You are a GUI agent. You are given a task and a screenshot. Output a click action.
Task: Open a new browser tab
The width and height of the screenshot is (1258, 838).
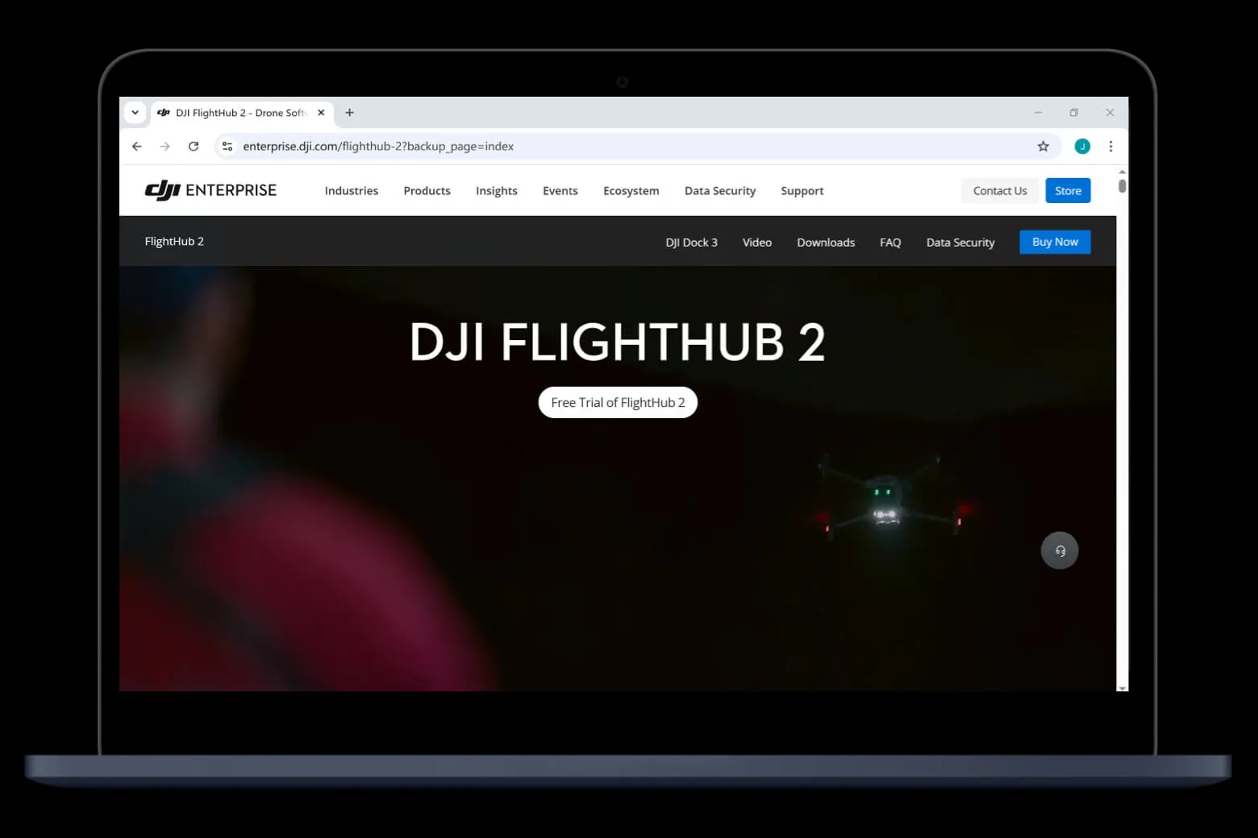[349, 113]
